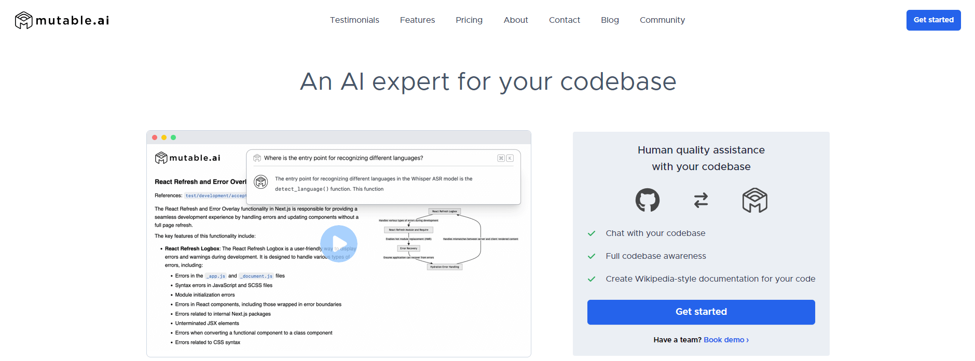The image size is (975, 361).
Task: Play the demo video
Action: [x=339, y=244]
